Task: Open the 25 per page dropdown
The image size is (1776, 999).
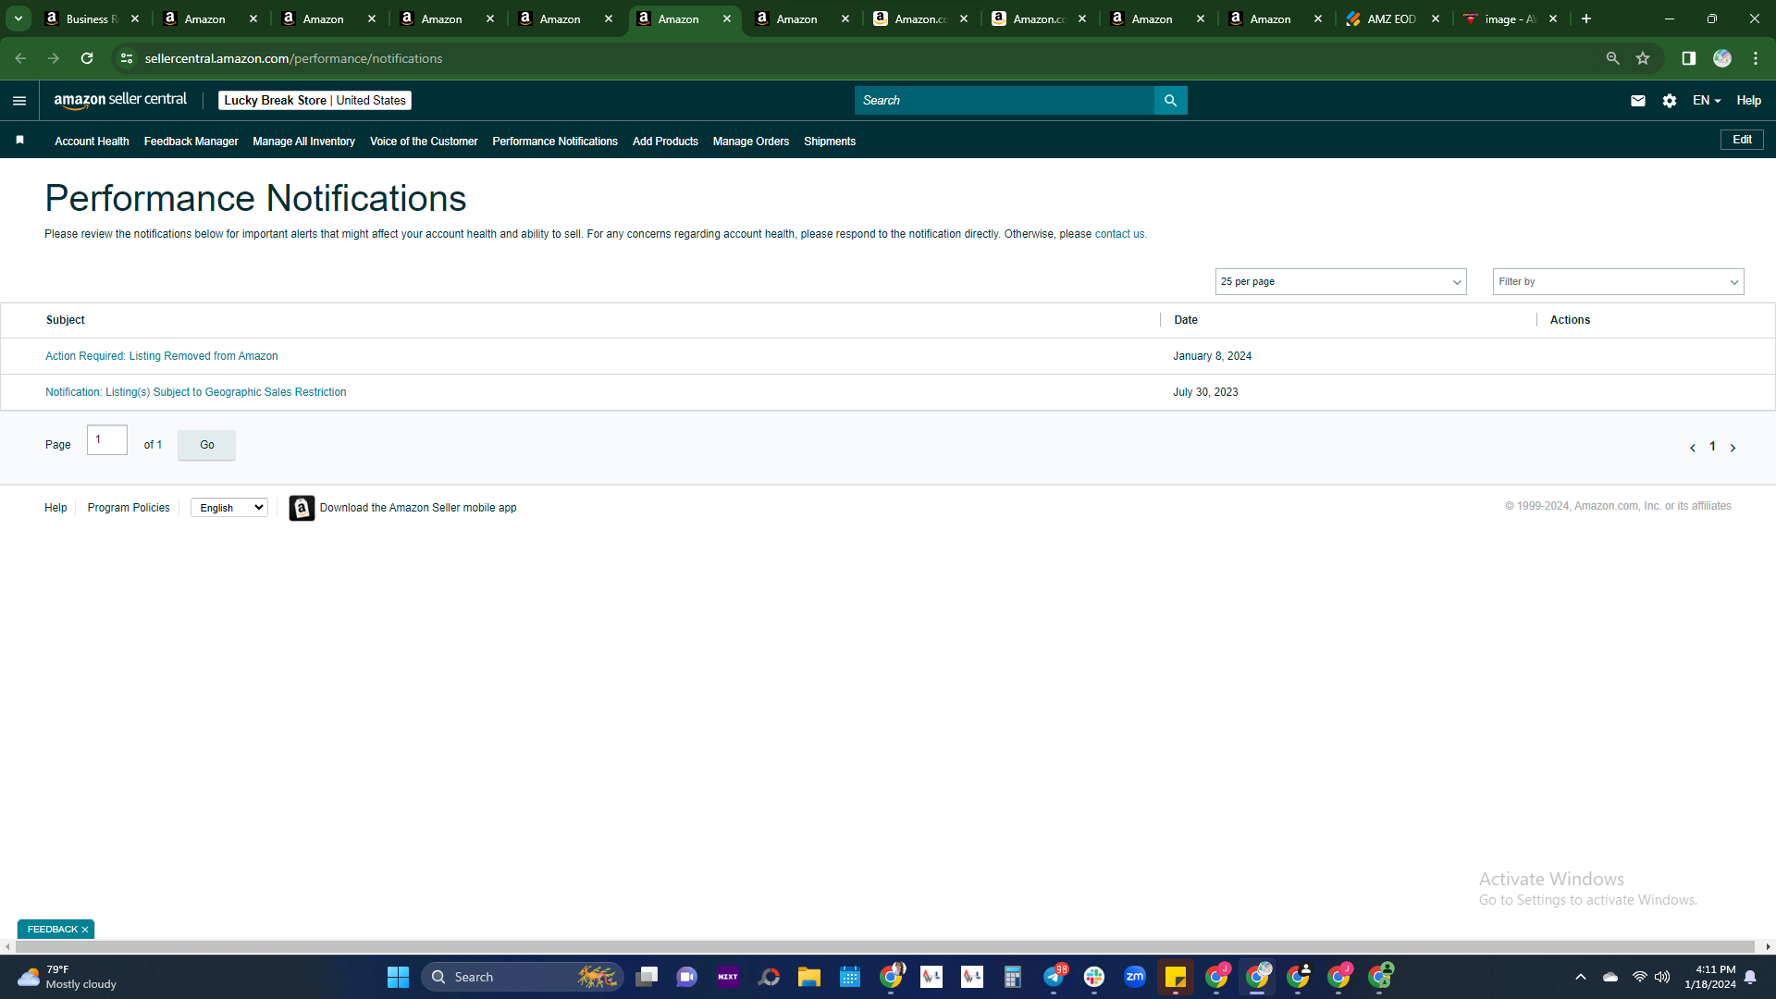Action: [x=1340, y=282]
